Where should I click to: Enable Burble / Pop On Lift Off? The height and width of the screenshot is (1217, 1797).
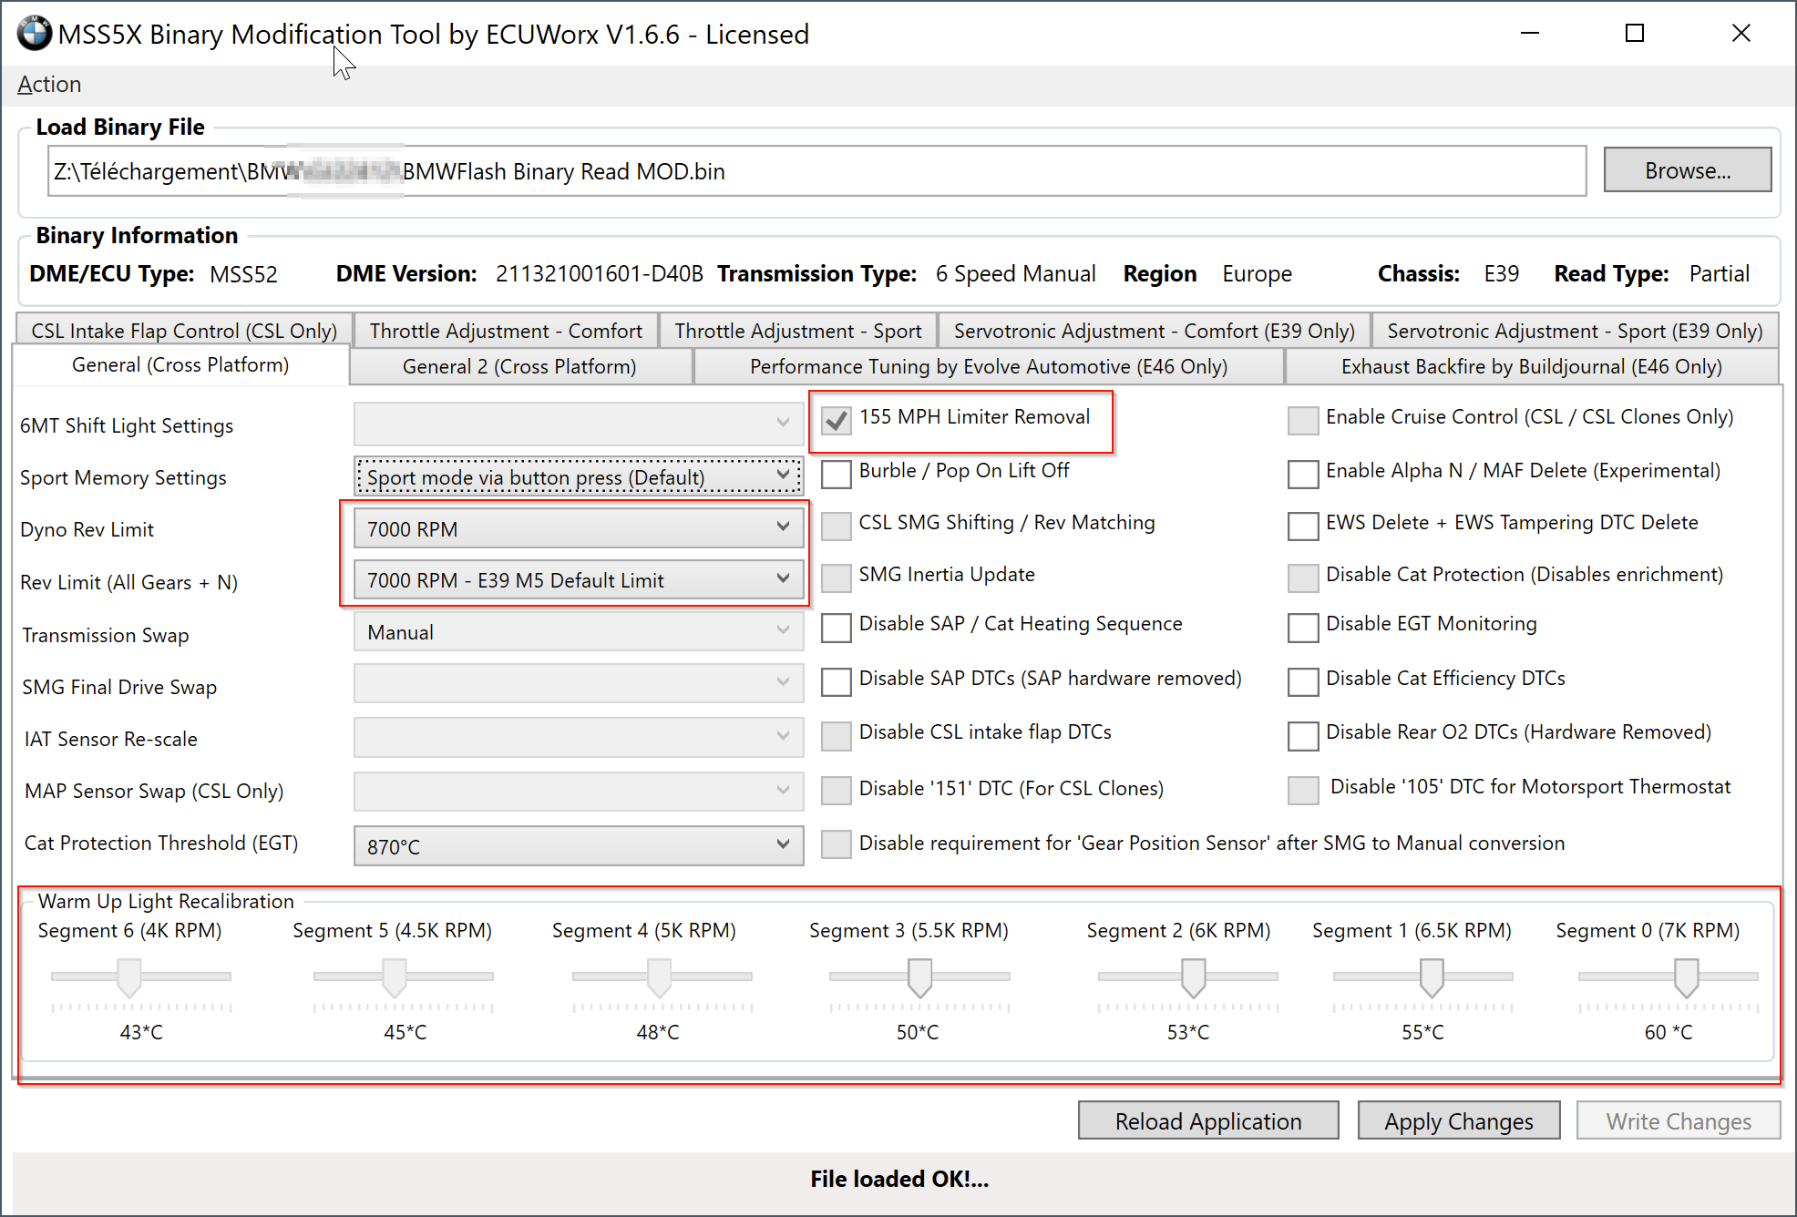point(836,474)
